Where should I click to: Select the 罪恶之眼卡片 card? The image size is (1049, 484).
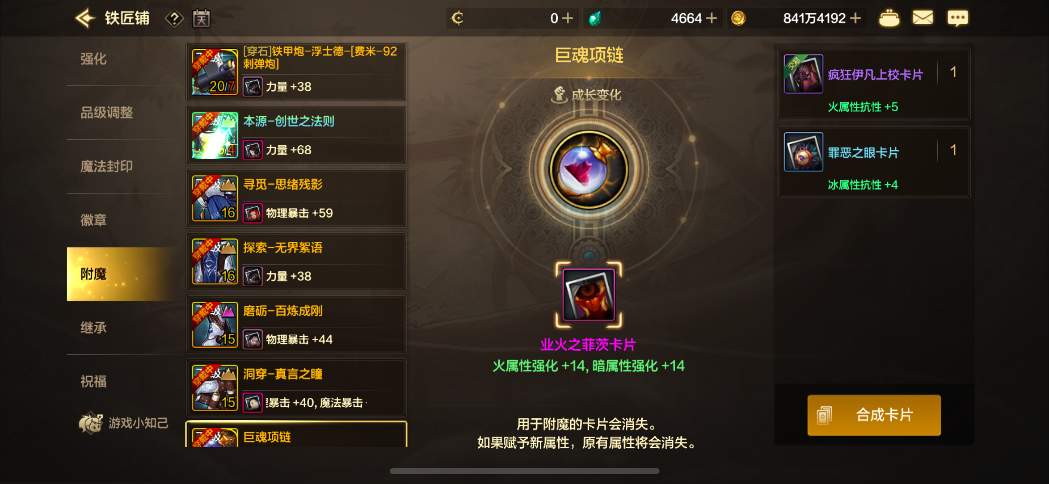(874, 162)
